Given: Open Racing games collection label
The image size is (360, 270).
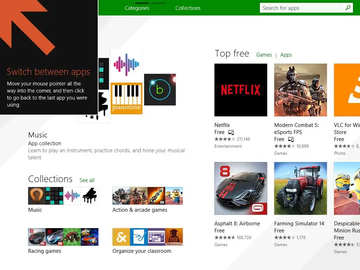Looking at the screenshot, I should pos(45,251).
